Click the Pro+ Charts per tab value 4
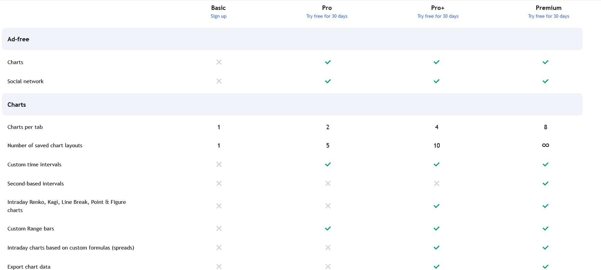The height and width of the screenshot is (270, 601). (436, 127)
